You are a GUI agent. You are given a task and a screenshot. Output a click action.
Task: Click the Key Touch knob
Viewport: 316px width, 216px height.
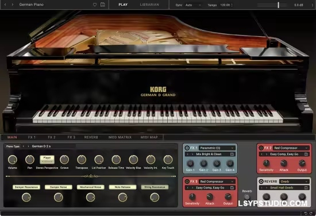click(168, 160)
